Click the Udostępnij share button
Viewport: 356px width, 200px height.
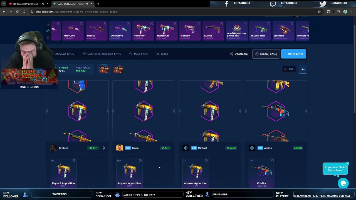[239, 54]
